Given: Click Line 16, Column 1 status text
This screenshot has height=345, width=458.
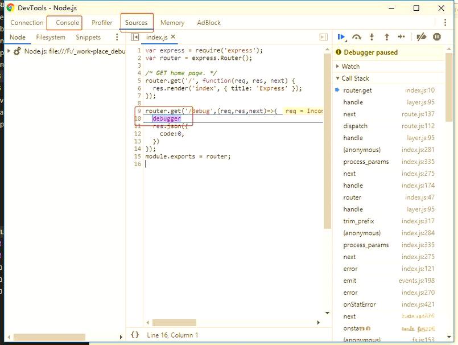Looking at the screenshot, I should click(172, 335).
